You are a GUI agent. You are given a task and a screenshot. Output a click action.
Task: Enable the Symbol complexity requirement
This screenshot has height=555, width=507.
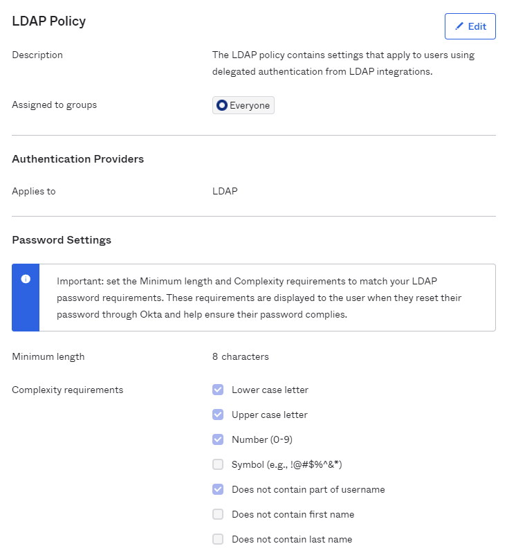tap(218, 464)
